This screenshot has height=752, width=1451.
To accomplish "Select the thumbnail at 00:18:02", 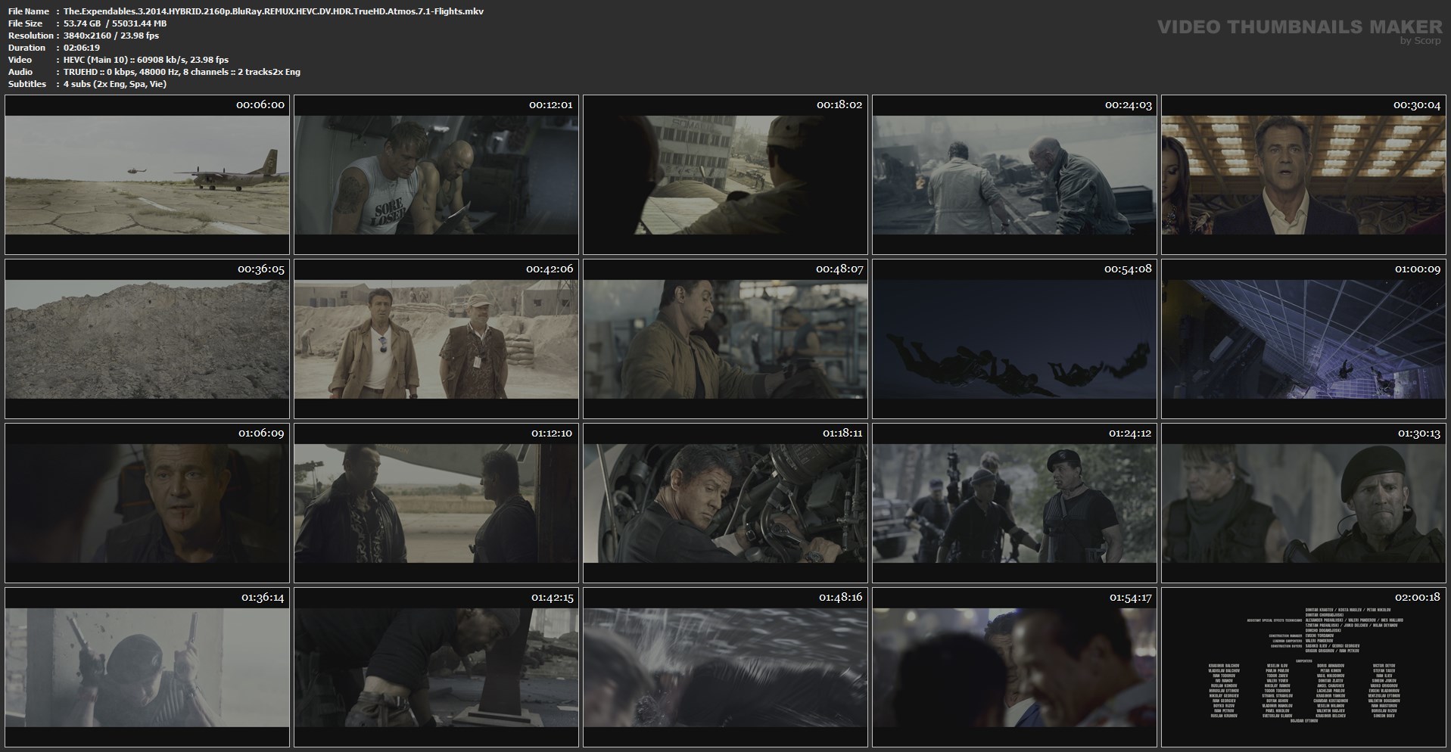I will point(725,175).
